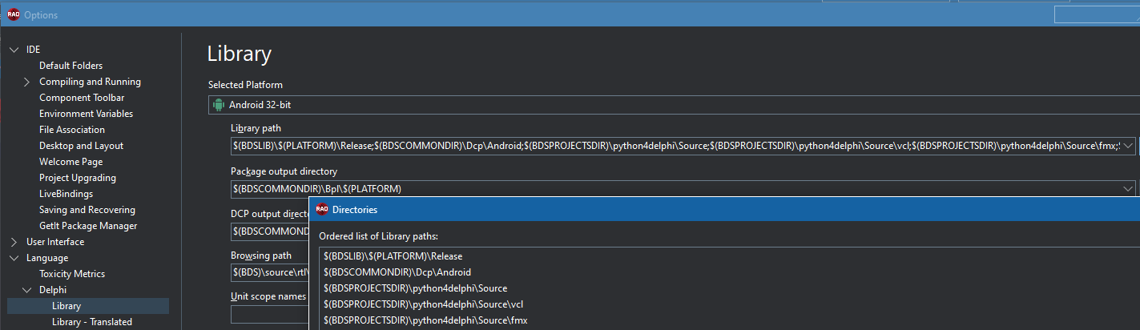
Task: Go to Environment Variables page
Action: [86, 114]
